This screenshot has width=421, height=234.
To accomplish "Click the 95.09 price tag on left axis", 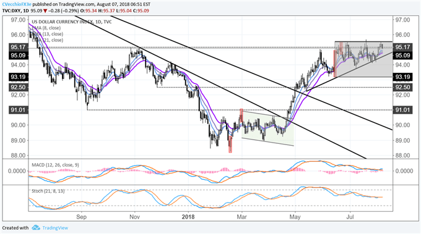I will pyautogui.click(x=18, y=56).
